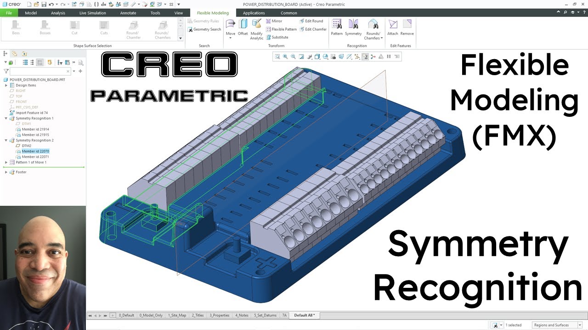Open the Modify Analytic tool
588x330 pixels.
point(257,29)
